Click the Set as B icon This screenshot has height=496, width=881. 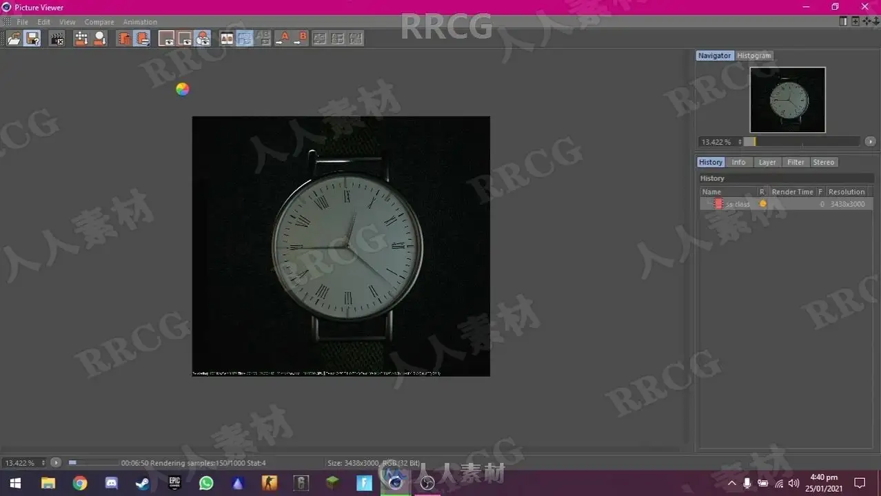coord(301,39)
